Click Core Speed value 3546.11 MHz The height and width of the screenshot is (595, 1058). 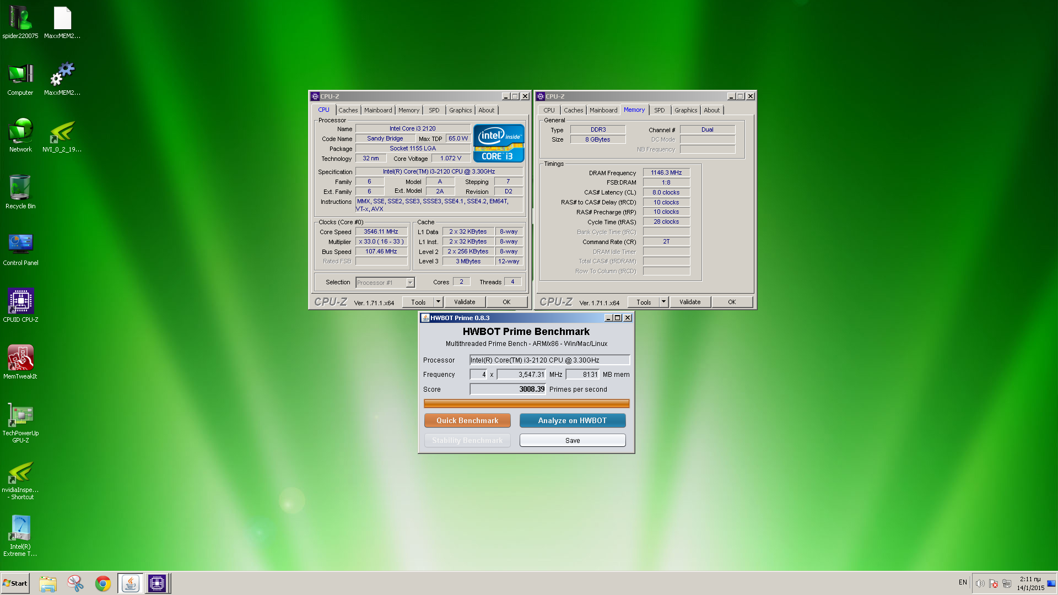381,232
